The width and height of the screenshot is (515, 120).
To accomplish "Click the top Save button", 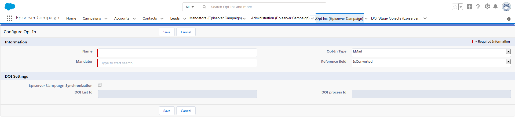I will pyautogui.click(x=167, y=32).
